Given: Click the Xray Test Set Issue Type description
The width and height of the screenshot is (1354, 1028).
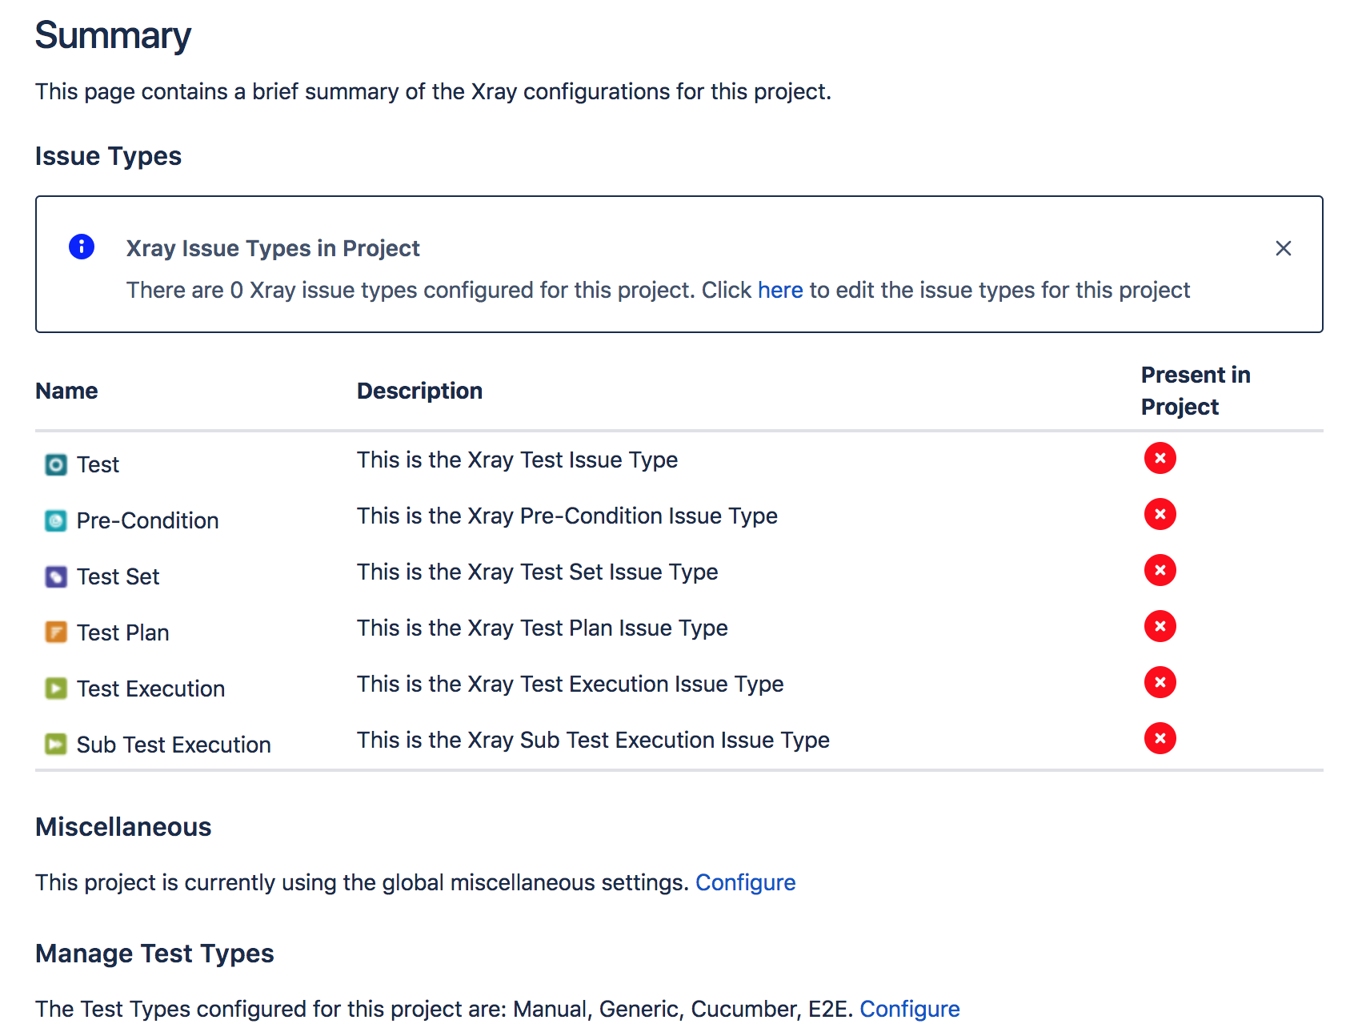Looking at the screenshot, I should (538, 572).
